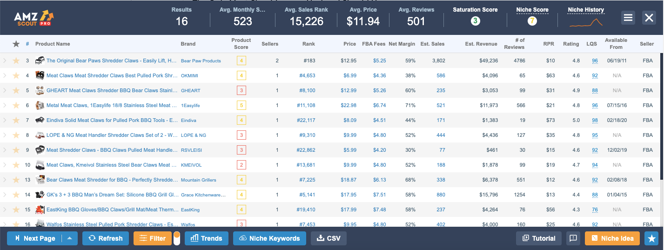This screenshot has height=250, width=664.
Task: Click the EastKing product thumbnail image
Action: 40,209
